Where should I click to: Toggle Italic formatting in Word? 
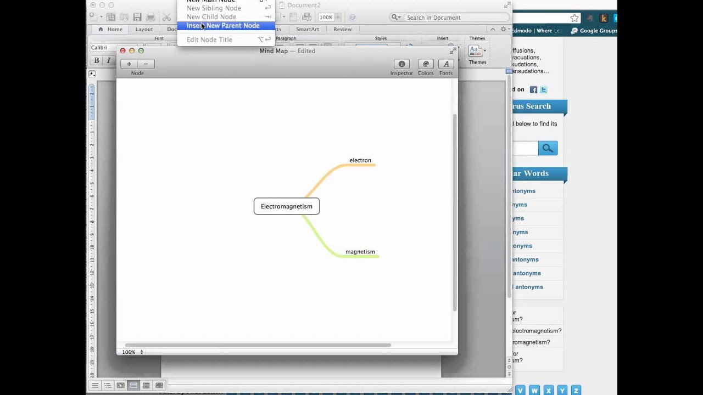click(108, 60)
